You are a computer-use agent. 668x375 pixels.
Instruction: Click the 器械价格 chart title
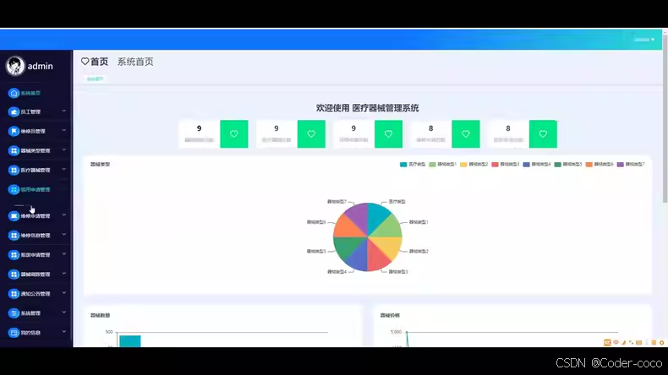(x=390, y=315)
